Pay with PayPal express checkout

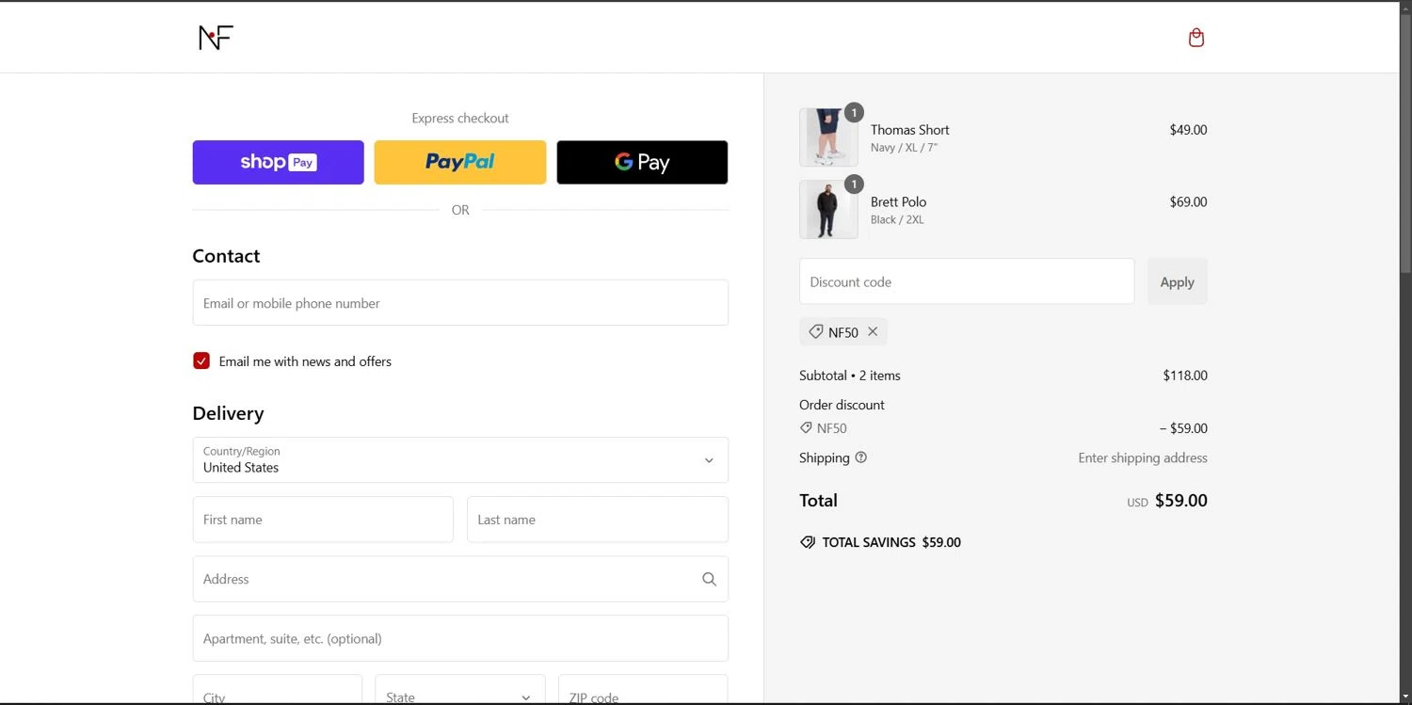[460, 162]
